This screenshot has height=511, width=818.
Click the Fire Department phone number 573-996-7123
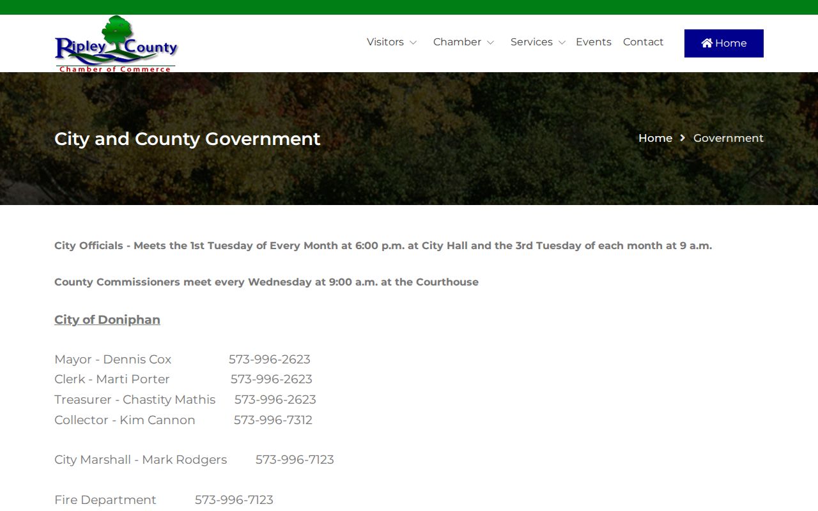tap(234, 500)
